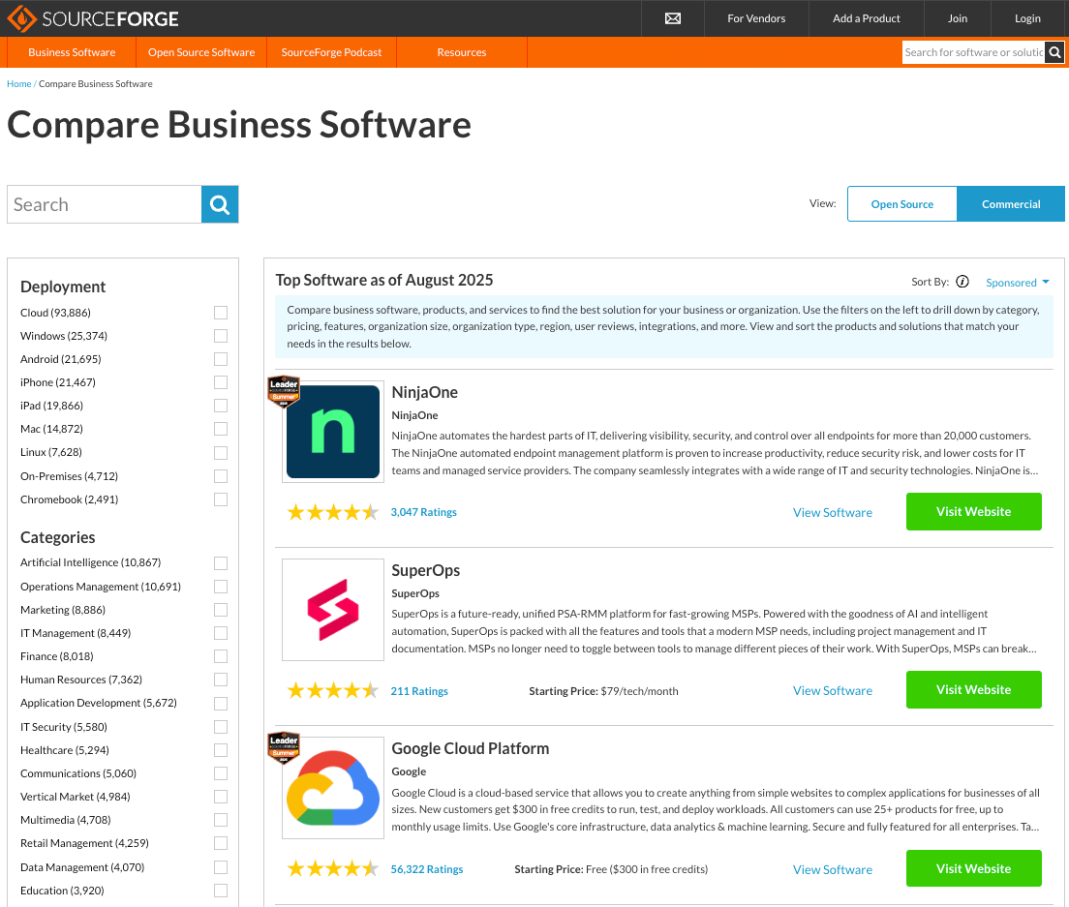The width and height of the screenshot is (1069, 907).
Task: Check the Communications category checkbox
Action: tap(220, 773)
